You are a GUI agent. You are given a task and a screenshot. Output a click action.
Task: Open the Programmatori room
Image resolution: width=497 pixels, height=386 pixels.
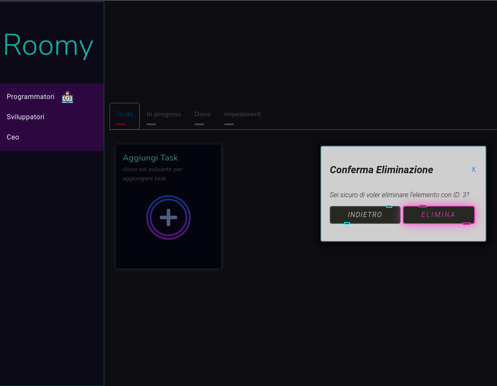[x=31, y=96]
